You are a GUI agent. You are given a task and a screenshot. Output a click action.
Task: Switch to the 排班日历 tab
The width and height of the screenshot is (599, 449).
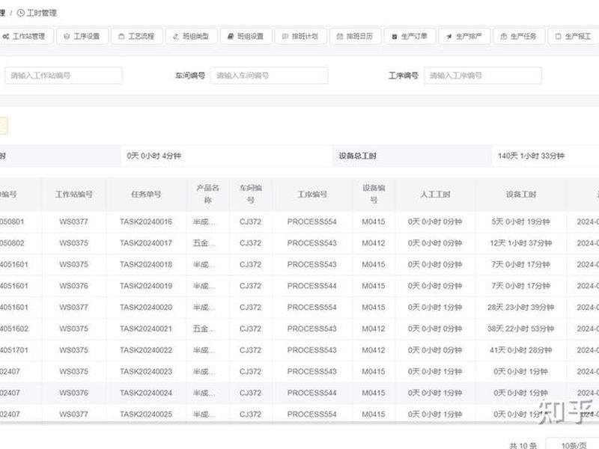click(x=355, y=36)
